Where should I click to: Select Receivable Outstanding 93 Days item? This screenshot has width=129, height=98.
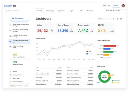pyautogui.click(x=20, y=25)
